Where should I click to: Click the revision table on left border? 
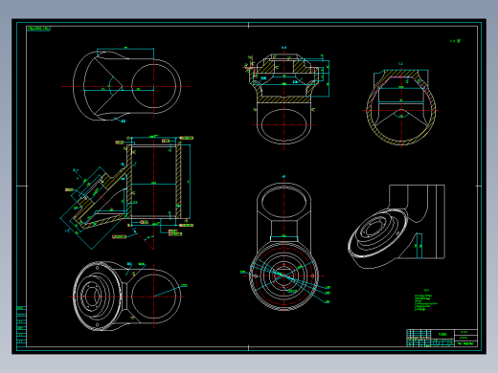point(21,326)
